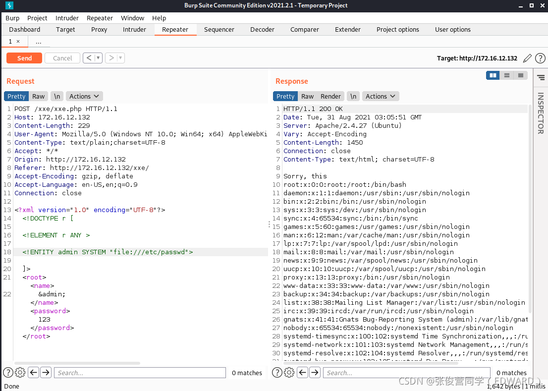Switch Response view to Render
548x391 pixels.
pyautogui.click(x=330, y=97)
